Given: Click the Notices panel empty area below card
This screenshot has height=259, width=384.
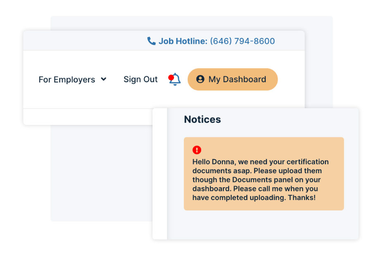Looking at the screenshot, I should point(263,225).
